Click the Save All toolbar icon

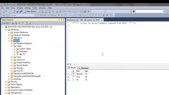pos(21,11)
